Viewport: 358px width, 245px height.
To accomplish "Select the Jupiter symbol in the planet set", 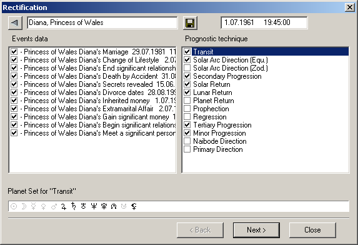I will click(x=64, y=206).
